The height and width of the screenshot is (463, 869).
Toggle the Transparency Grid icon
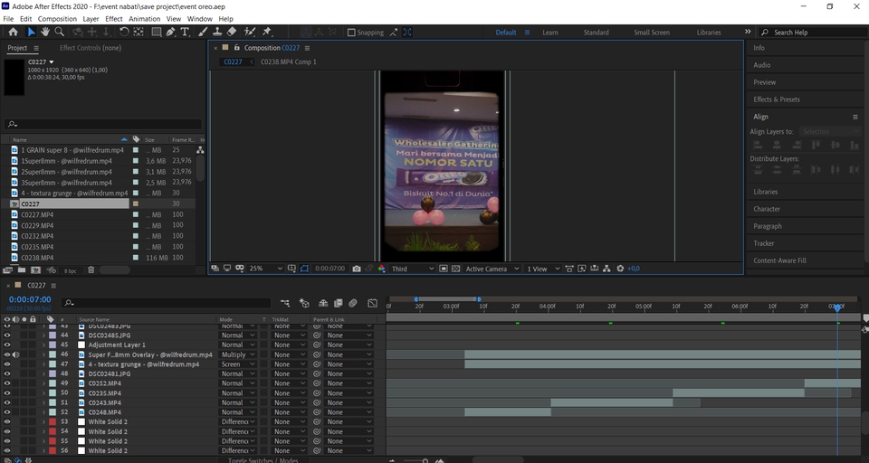(455, 269)
